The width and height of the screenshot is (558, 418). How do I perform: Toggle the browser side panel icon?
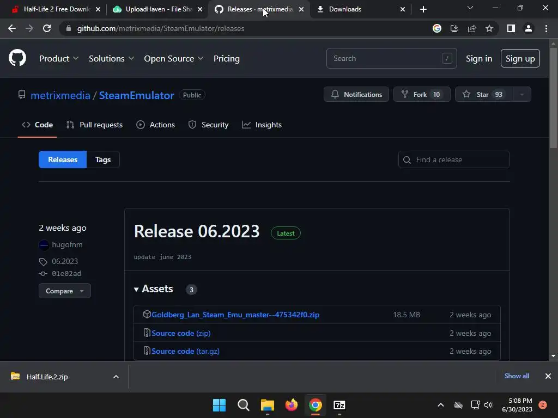click(x=511, y=28)
